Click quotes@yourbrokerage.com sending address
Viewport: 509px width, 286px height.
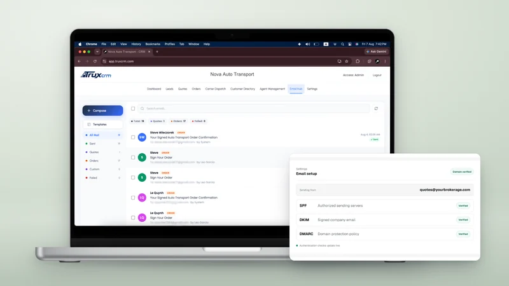pyautogui.click(x=445, y=189)
